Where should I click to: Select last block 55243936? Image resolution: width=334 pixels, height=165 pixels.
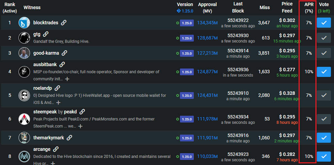coord(238,70)
